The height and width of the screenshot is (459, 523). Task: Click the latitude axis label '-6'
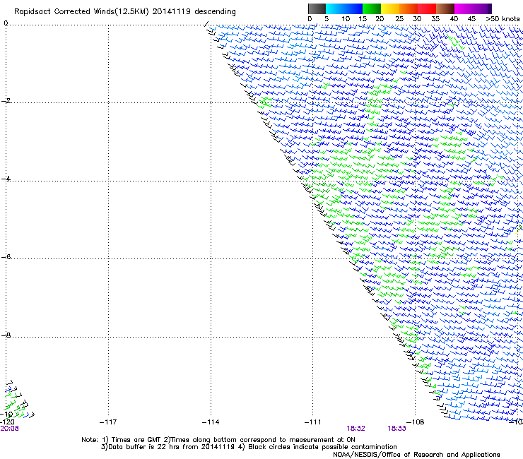click(x=6, y=256)
